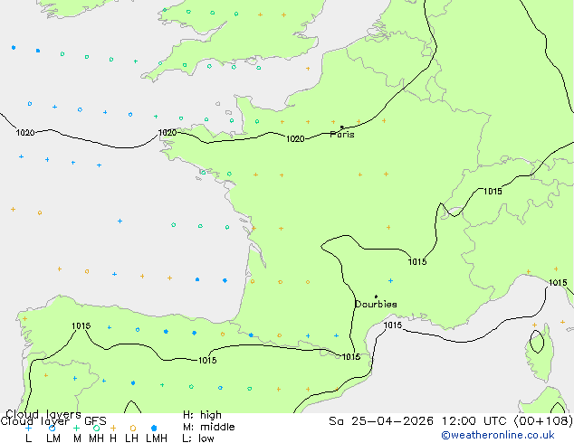Click the black city dot for Paris
Viewport: 574px width, 443px height.
(x=342, y=127)
